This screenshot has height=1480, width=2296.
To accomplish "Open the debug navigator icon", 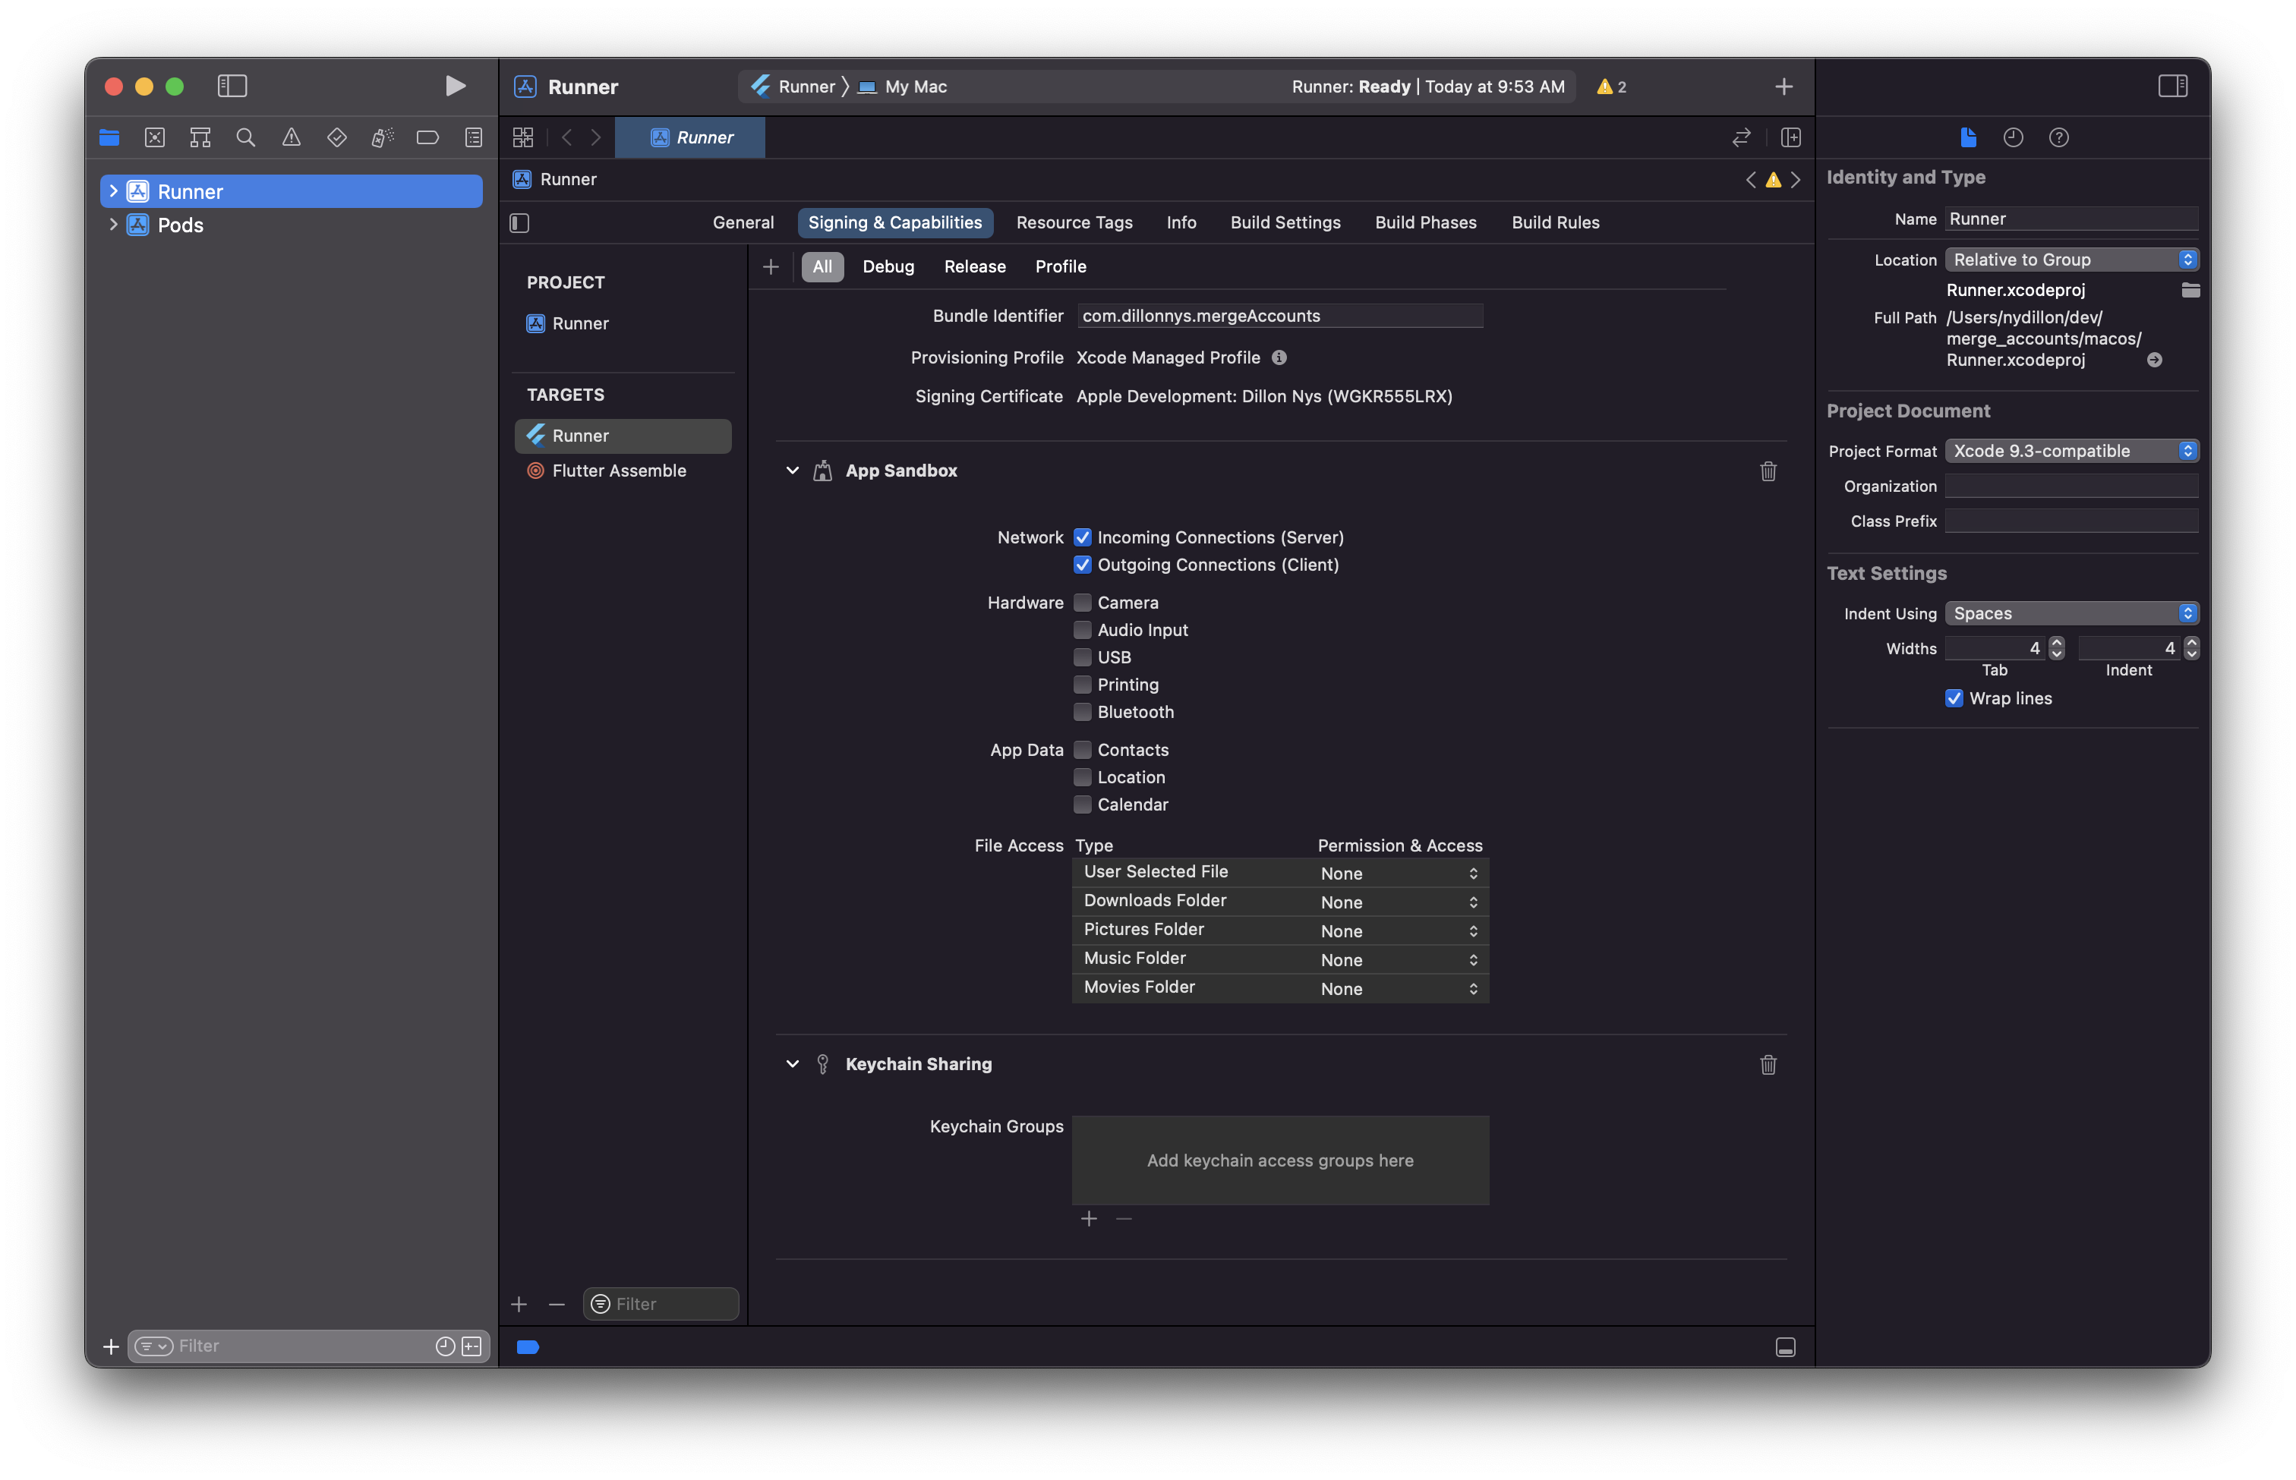I will [x=383, y=137].
